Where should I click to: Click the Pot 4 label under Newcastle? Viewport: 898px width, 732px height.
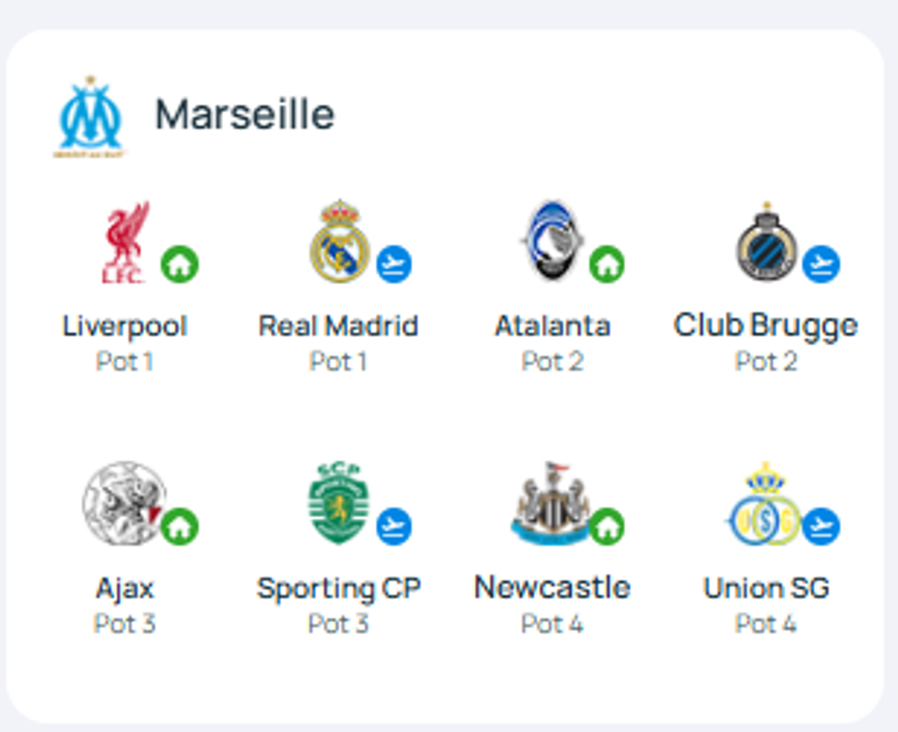(x=552, y=624)
